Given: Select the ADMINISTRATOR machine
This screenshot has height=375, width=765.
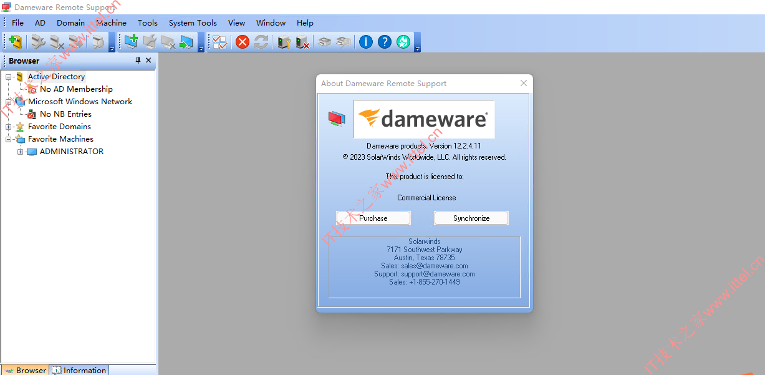Looking at the screenshot, I should (72, 152).
